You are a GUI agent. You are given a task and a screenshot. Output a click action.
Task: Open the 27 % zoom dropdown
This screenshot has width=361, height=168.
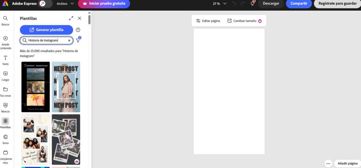pyautogui.click(x=219, y=4)
